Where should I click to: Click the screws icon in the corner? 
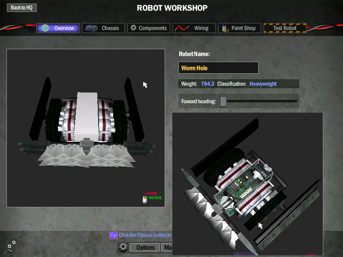(11, 246)
